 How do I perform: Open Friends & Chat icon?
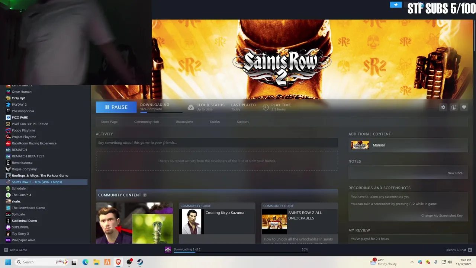(470, 250)
